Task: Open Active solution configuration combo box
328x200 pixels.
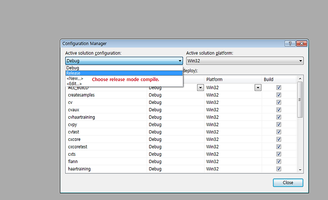Action: pos(124,61)
